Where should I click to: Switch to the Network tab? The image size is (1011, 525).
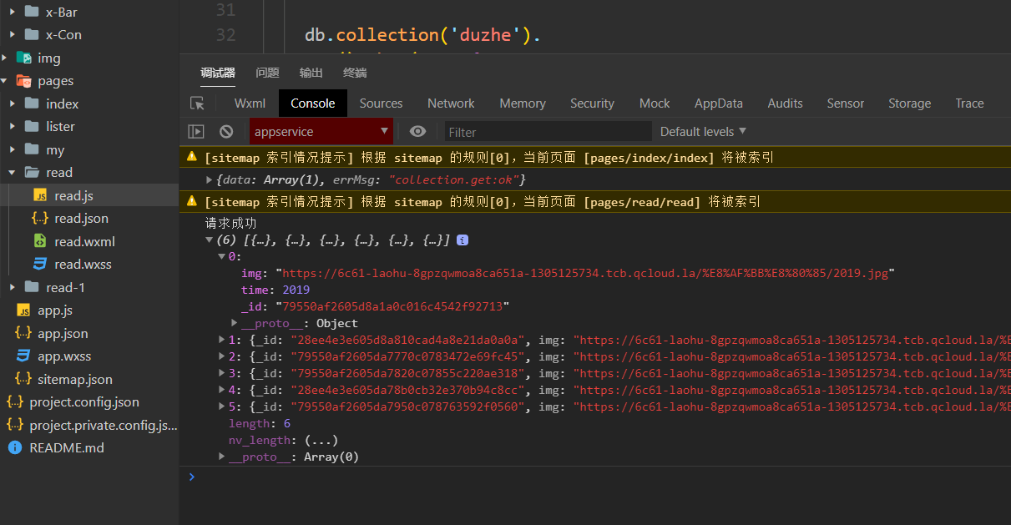[451, 103]
